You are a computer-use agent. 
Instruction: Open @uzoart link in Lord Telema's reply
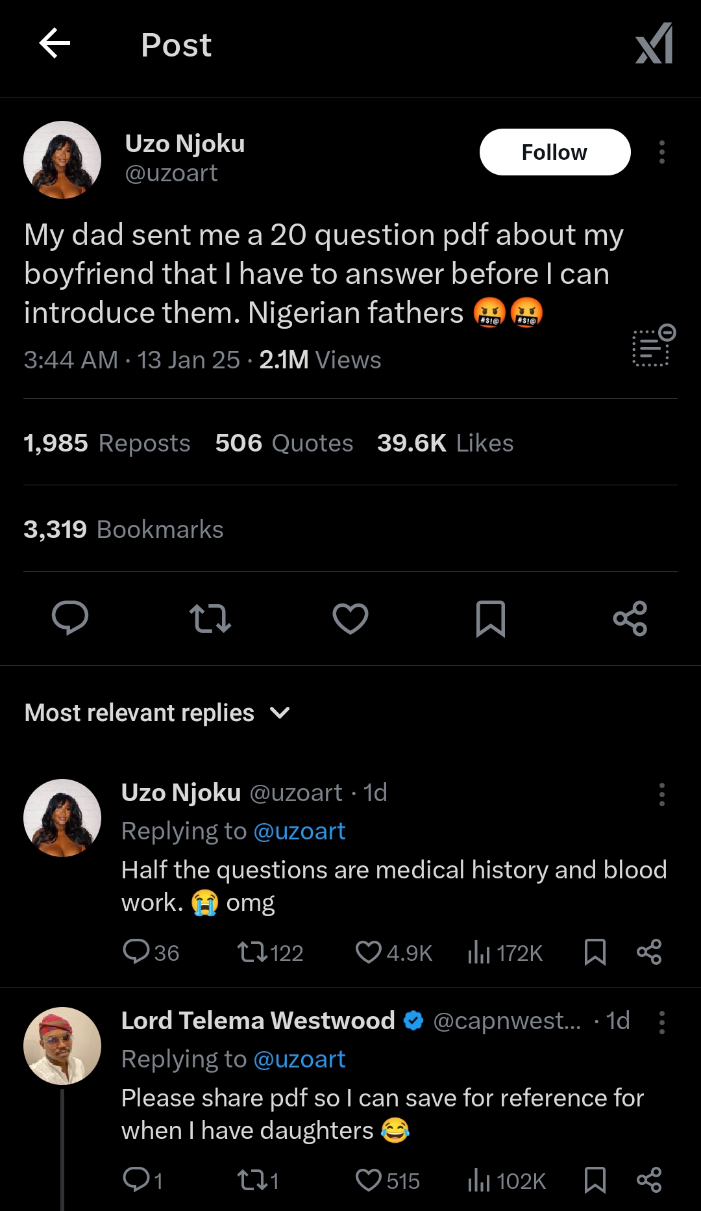pyautogui.click(x=299, y=1059)
